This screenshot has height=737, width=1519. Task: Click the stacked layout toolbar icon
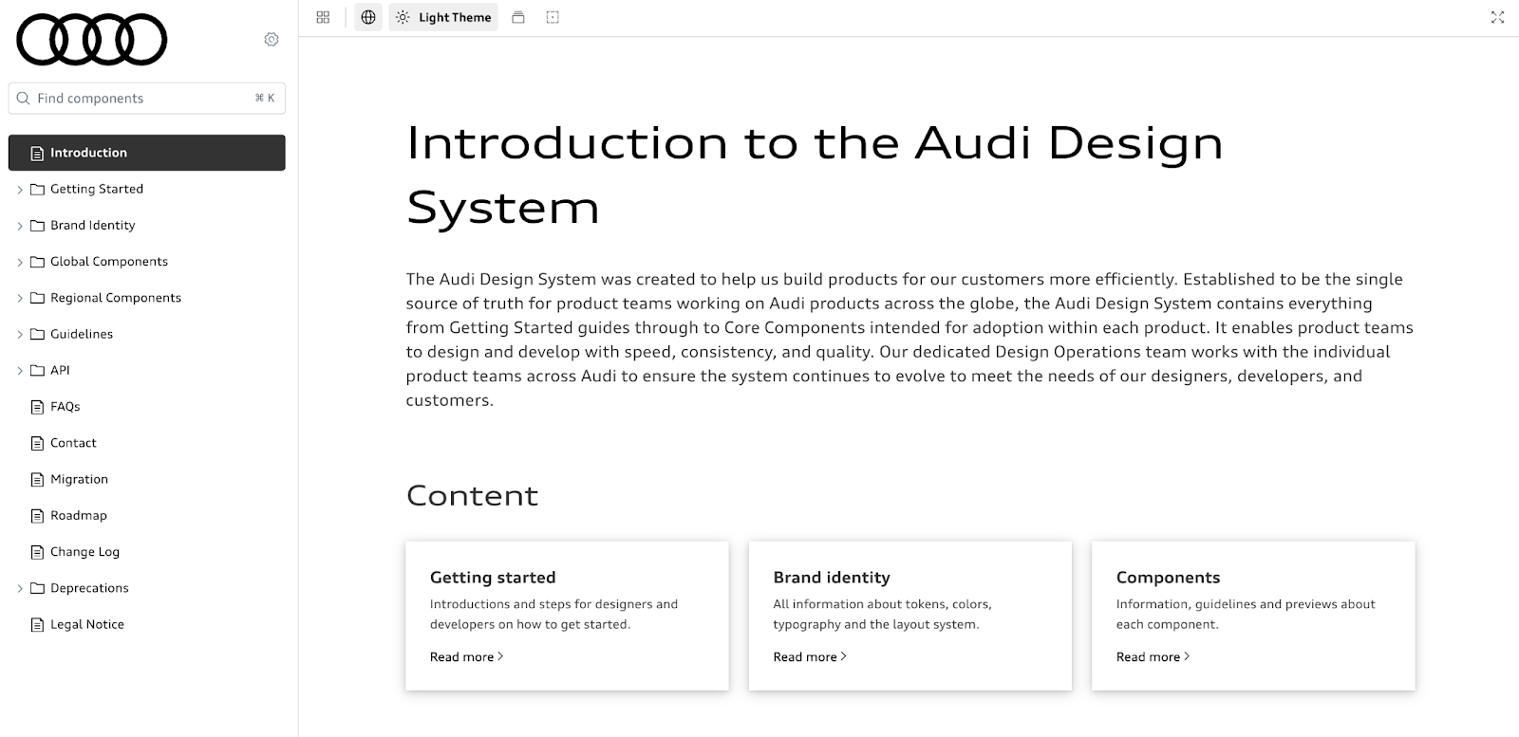coord(518,17)
